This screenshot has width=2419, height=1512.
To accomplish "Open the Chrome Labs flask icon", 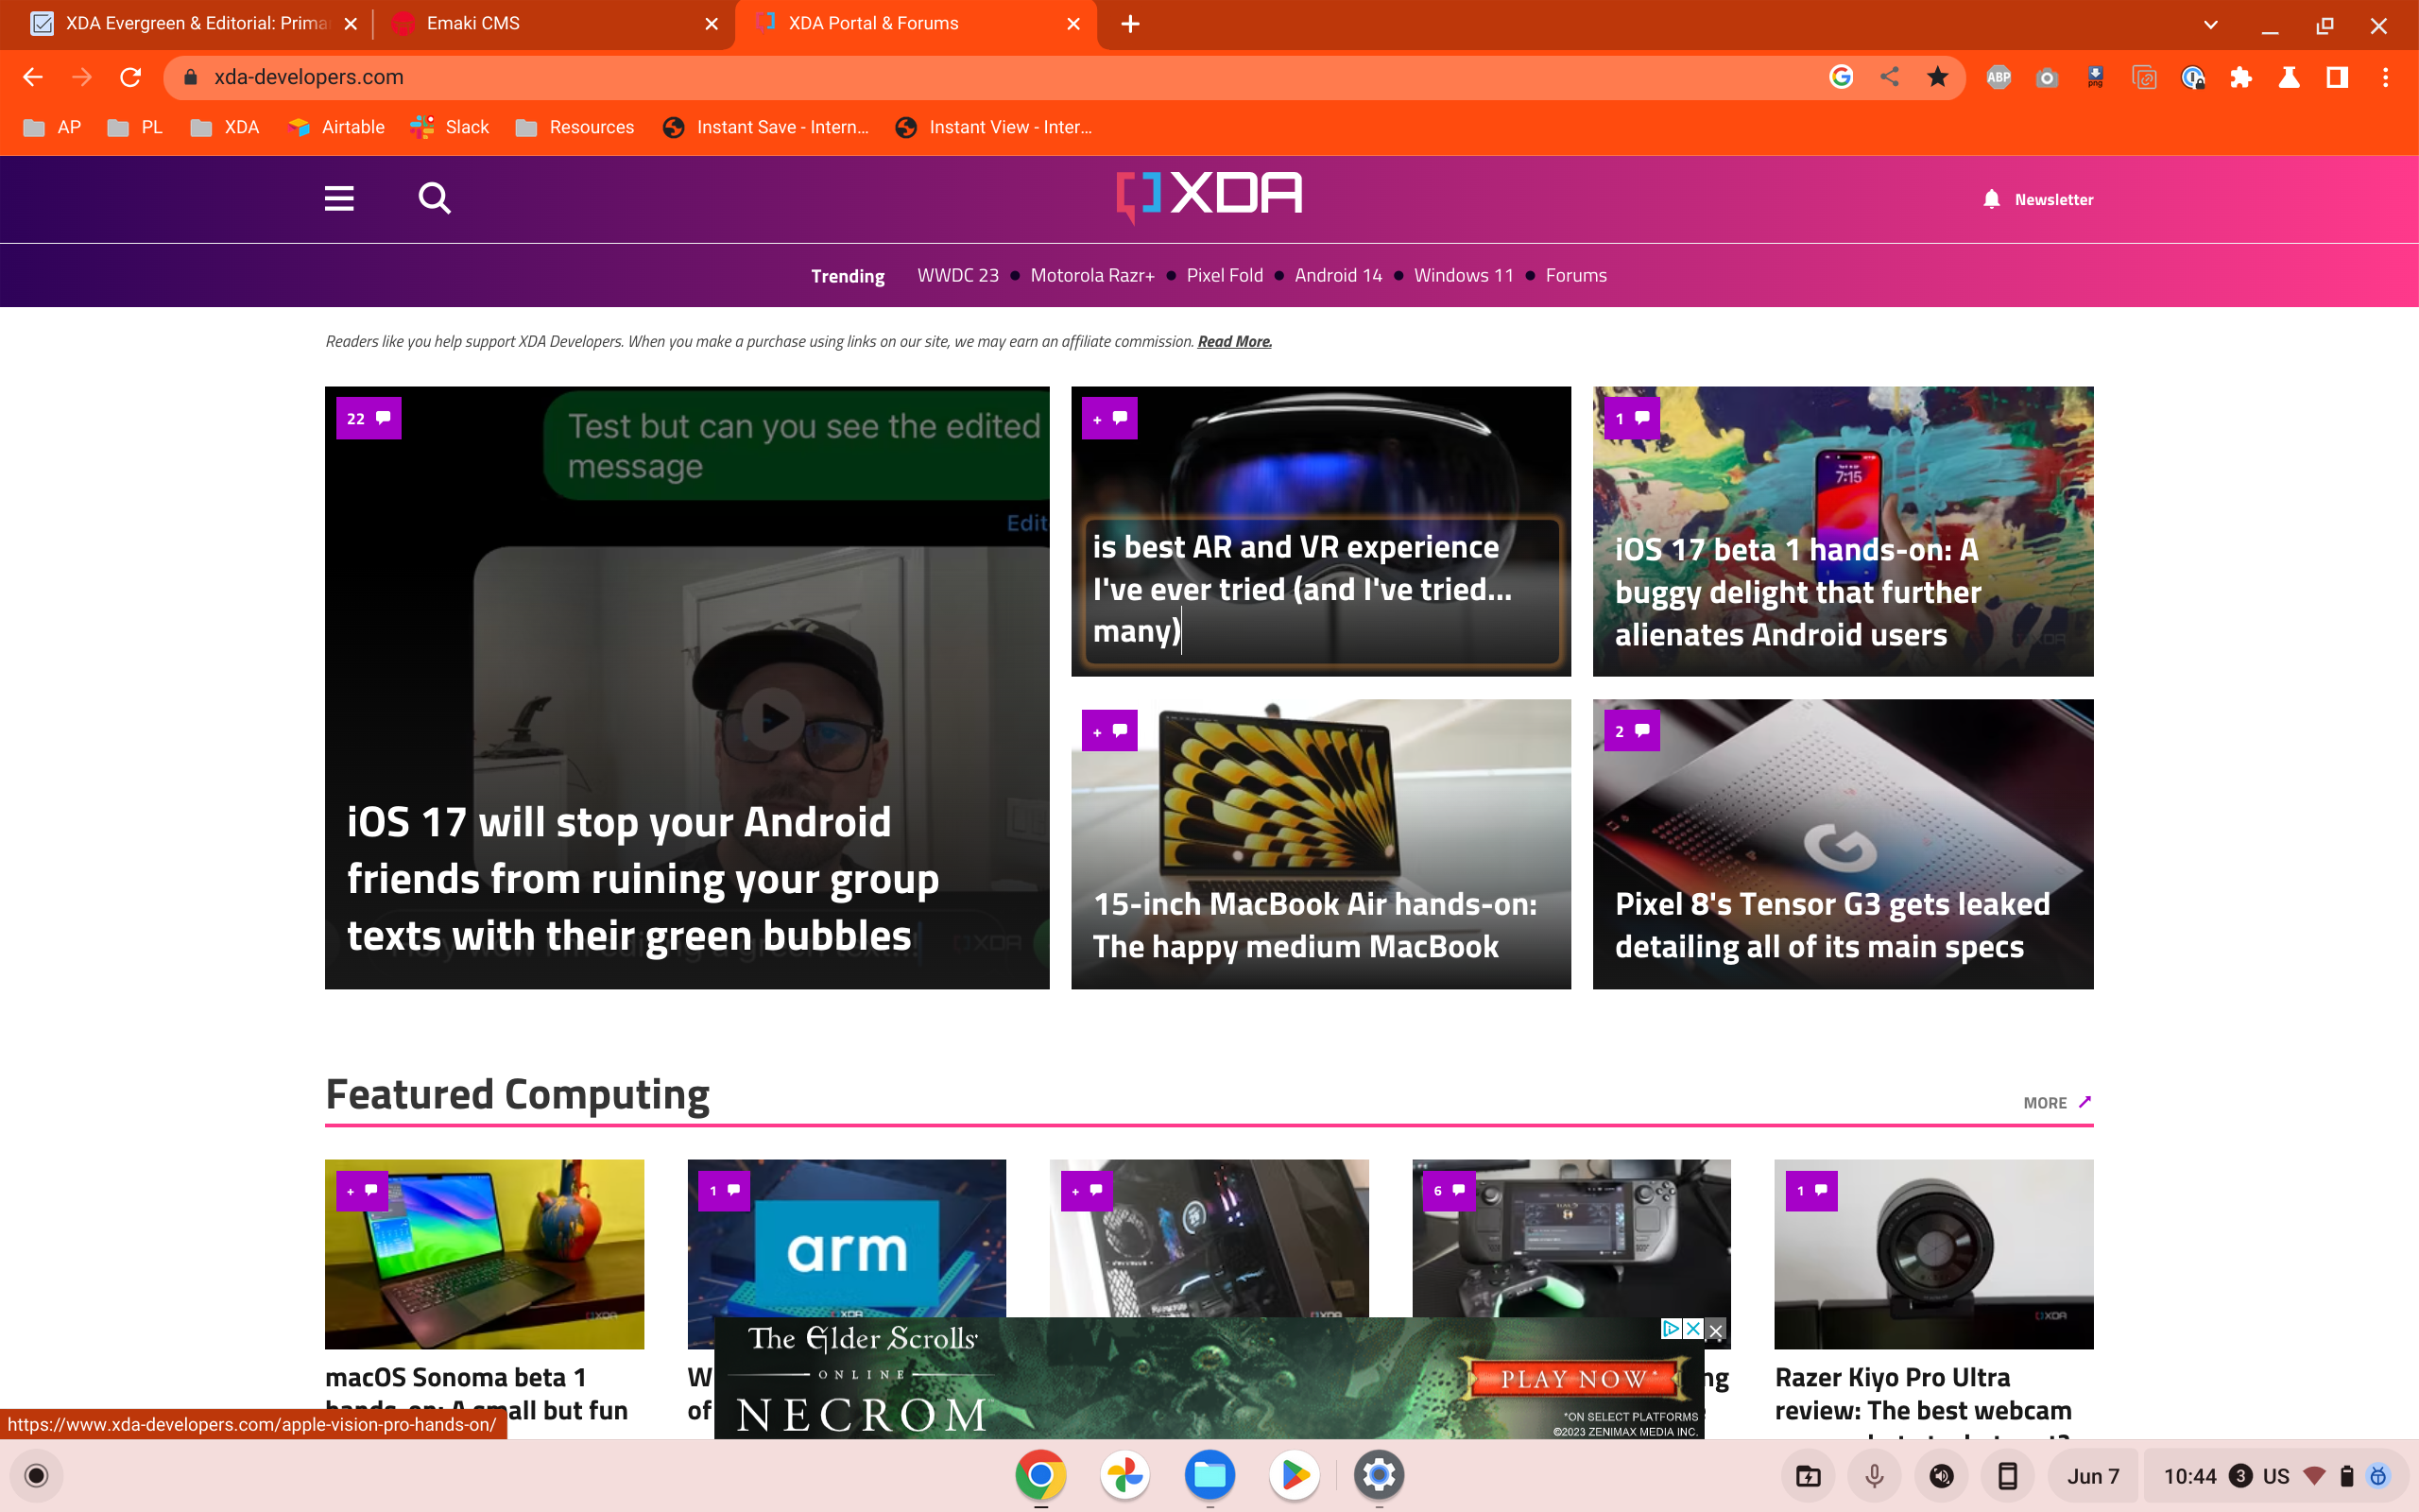I will point(2288,77).
